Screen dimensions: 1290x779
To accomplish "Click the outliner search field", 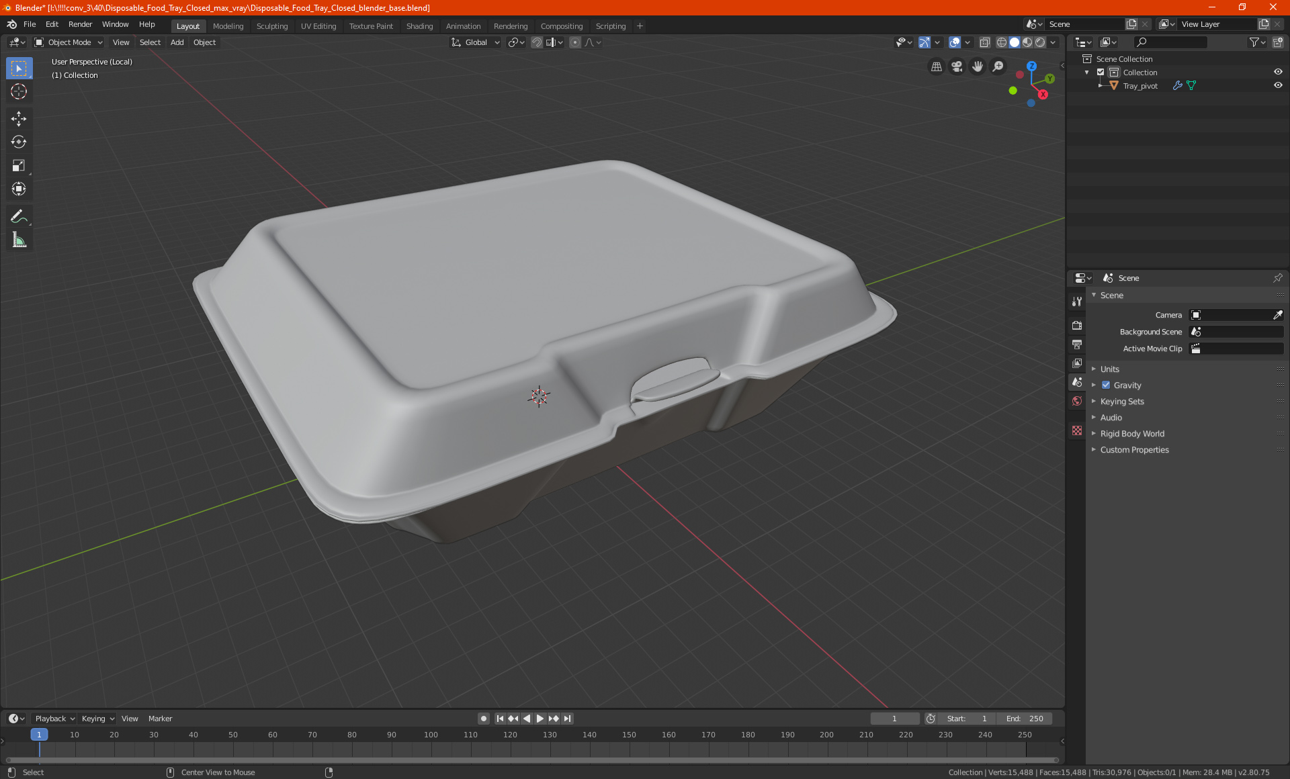I will coord(1170,42).
